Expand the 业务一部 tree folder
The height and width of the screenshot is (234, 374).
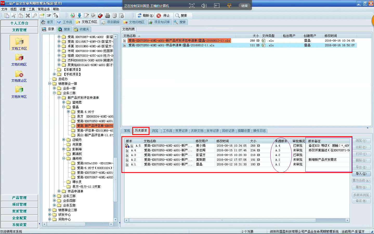[x=55, y=88]
